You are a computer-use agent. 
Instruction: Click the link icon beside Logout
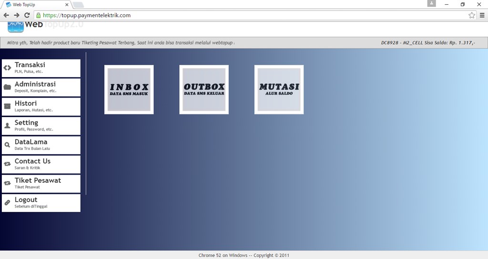[x=7, y=203]
